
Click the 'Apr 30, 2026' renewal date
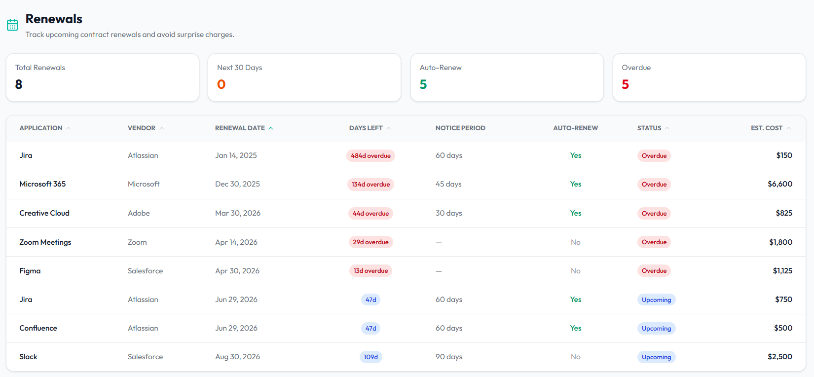(237, 271)
